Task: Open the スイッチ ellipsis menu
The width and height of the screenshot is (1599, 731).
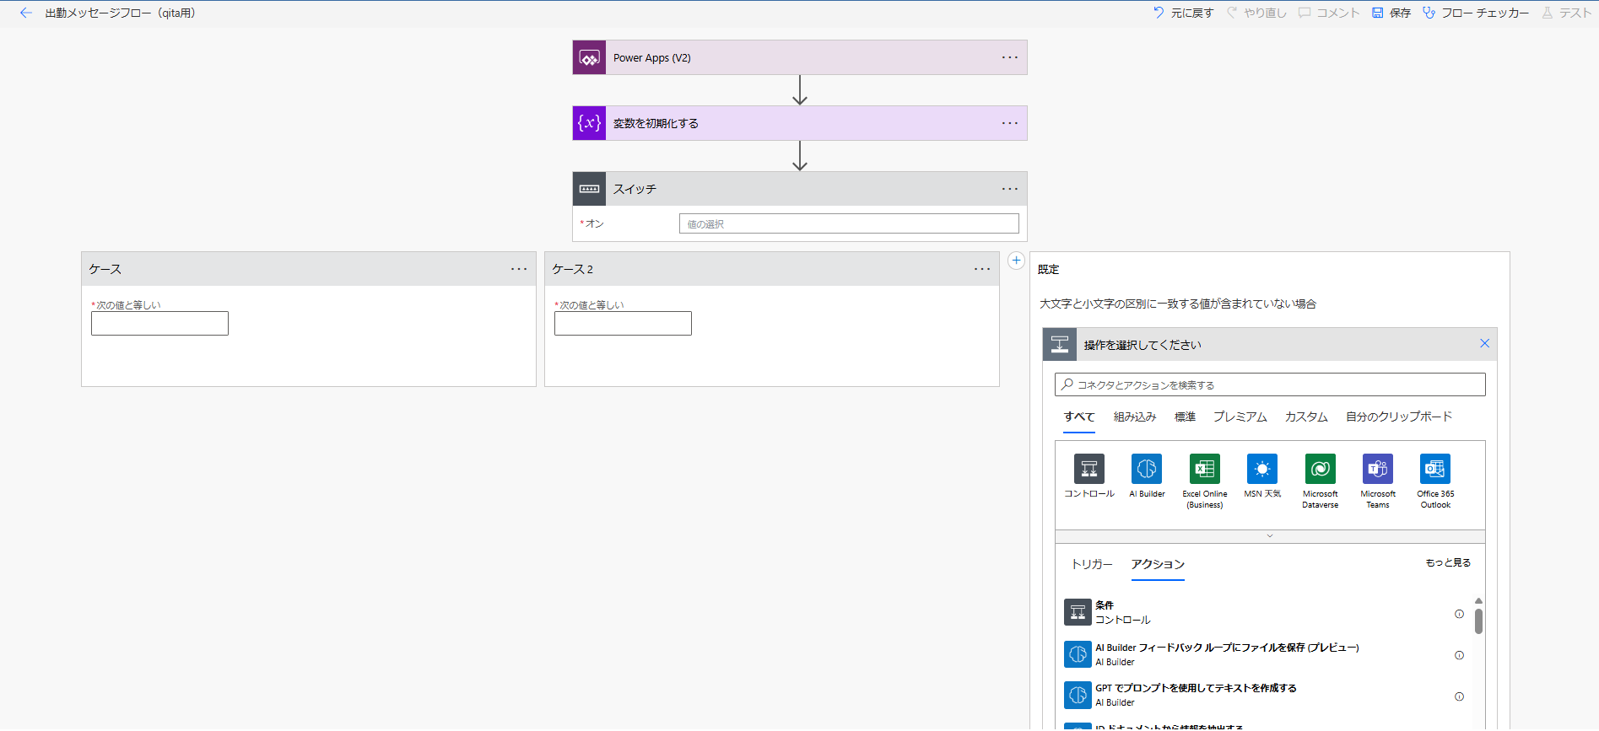Action: click(1010, 189)
